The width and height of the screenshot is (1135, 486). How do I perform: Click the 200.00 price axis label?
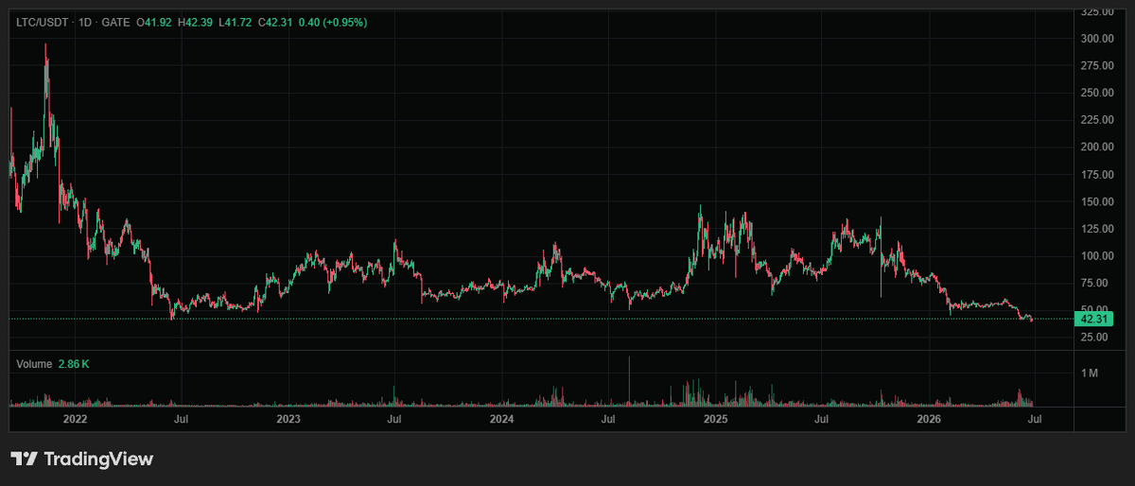coord(1096,148)
